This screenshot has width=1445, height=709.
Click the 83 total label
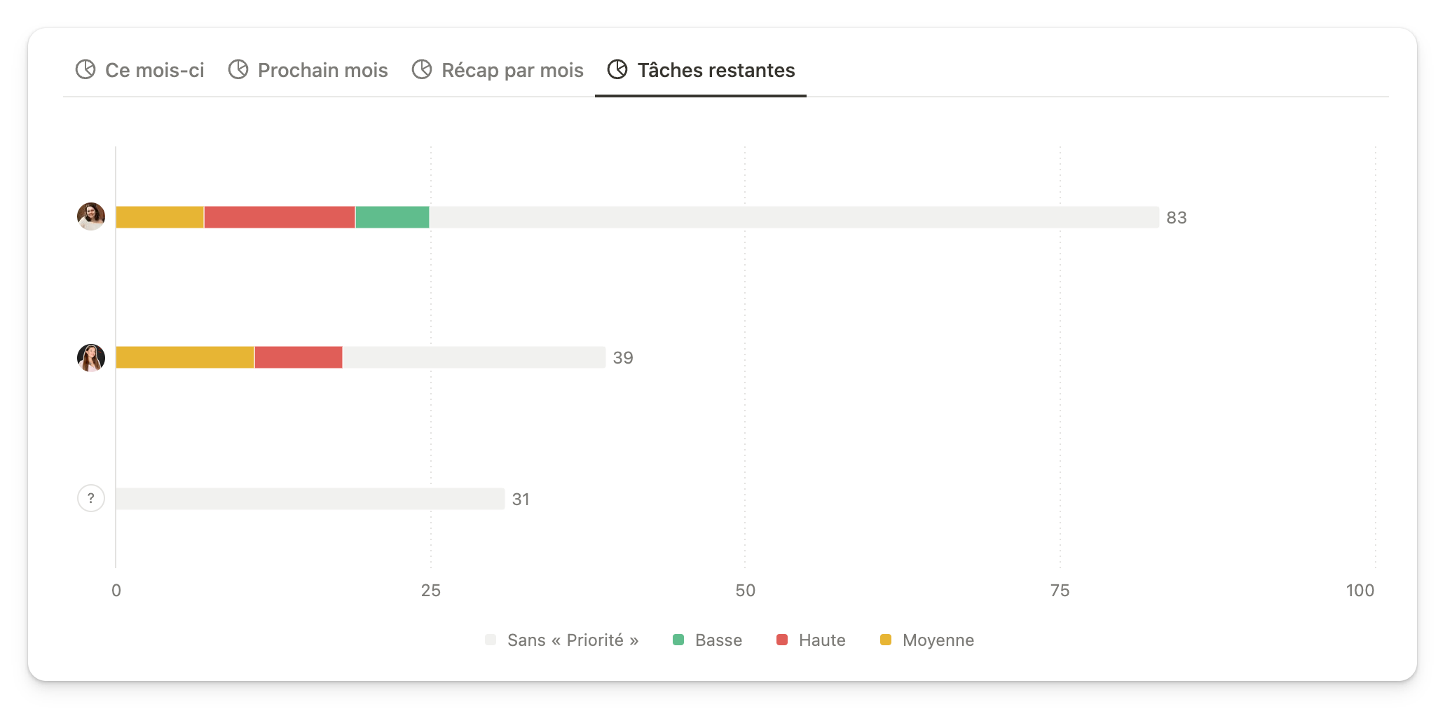tap(1177, 217)
